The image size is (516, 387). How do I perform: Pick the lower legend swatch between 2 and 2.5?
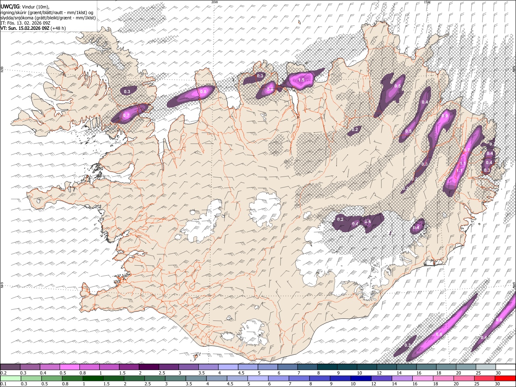(134, 379)
